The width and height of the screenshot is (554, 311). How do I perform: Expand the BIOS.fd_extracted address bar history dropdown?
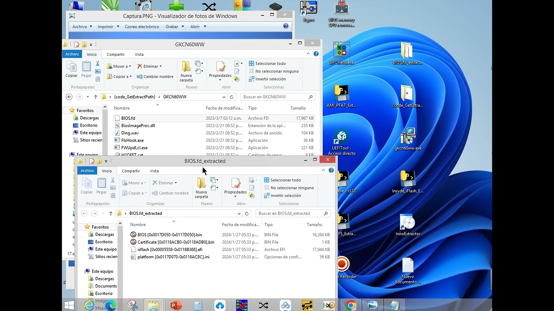[x=239, y=213]
